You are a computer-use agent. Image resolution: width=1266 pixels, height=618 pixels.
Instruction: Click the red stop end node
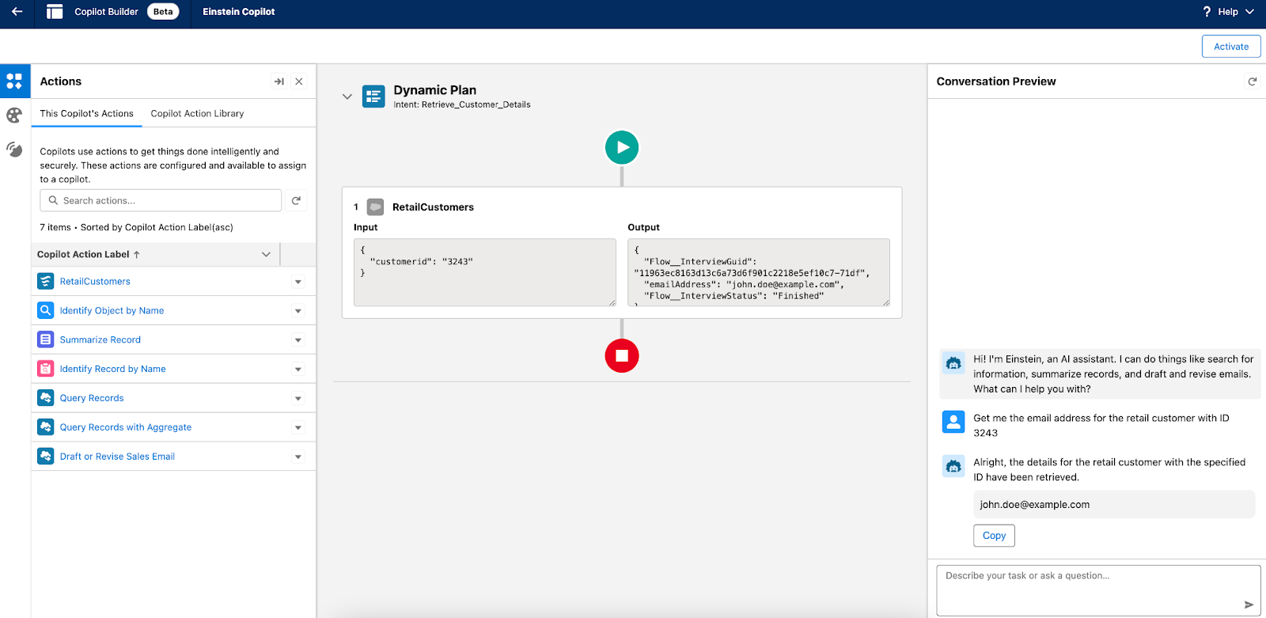622,356
